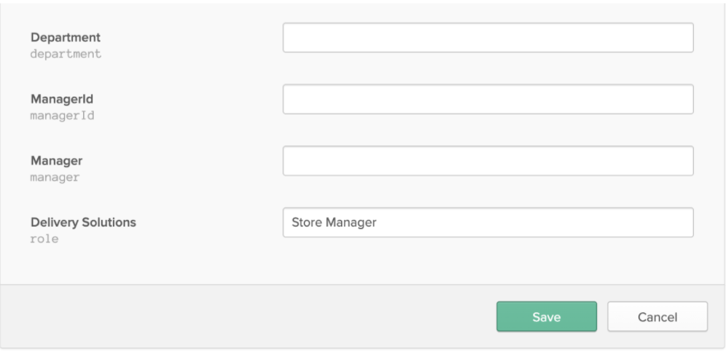Image resolution: width=726 pixels, height=351 pixels.
Task: Click the Delivery Solutions input field
Action: 488,222
